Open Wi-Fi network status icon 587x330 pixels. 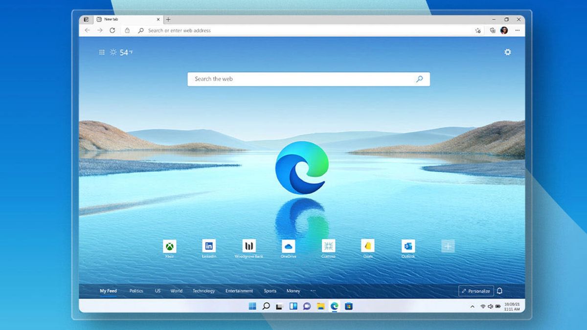[483, 307]
